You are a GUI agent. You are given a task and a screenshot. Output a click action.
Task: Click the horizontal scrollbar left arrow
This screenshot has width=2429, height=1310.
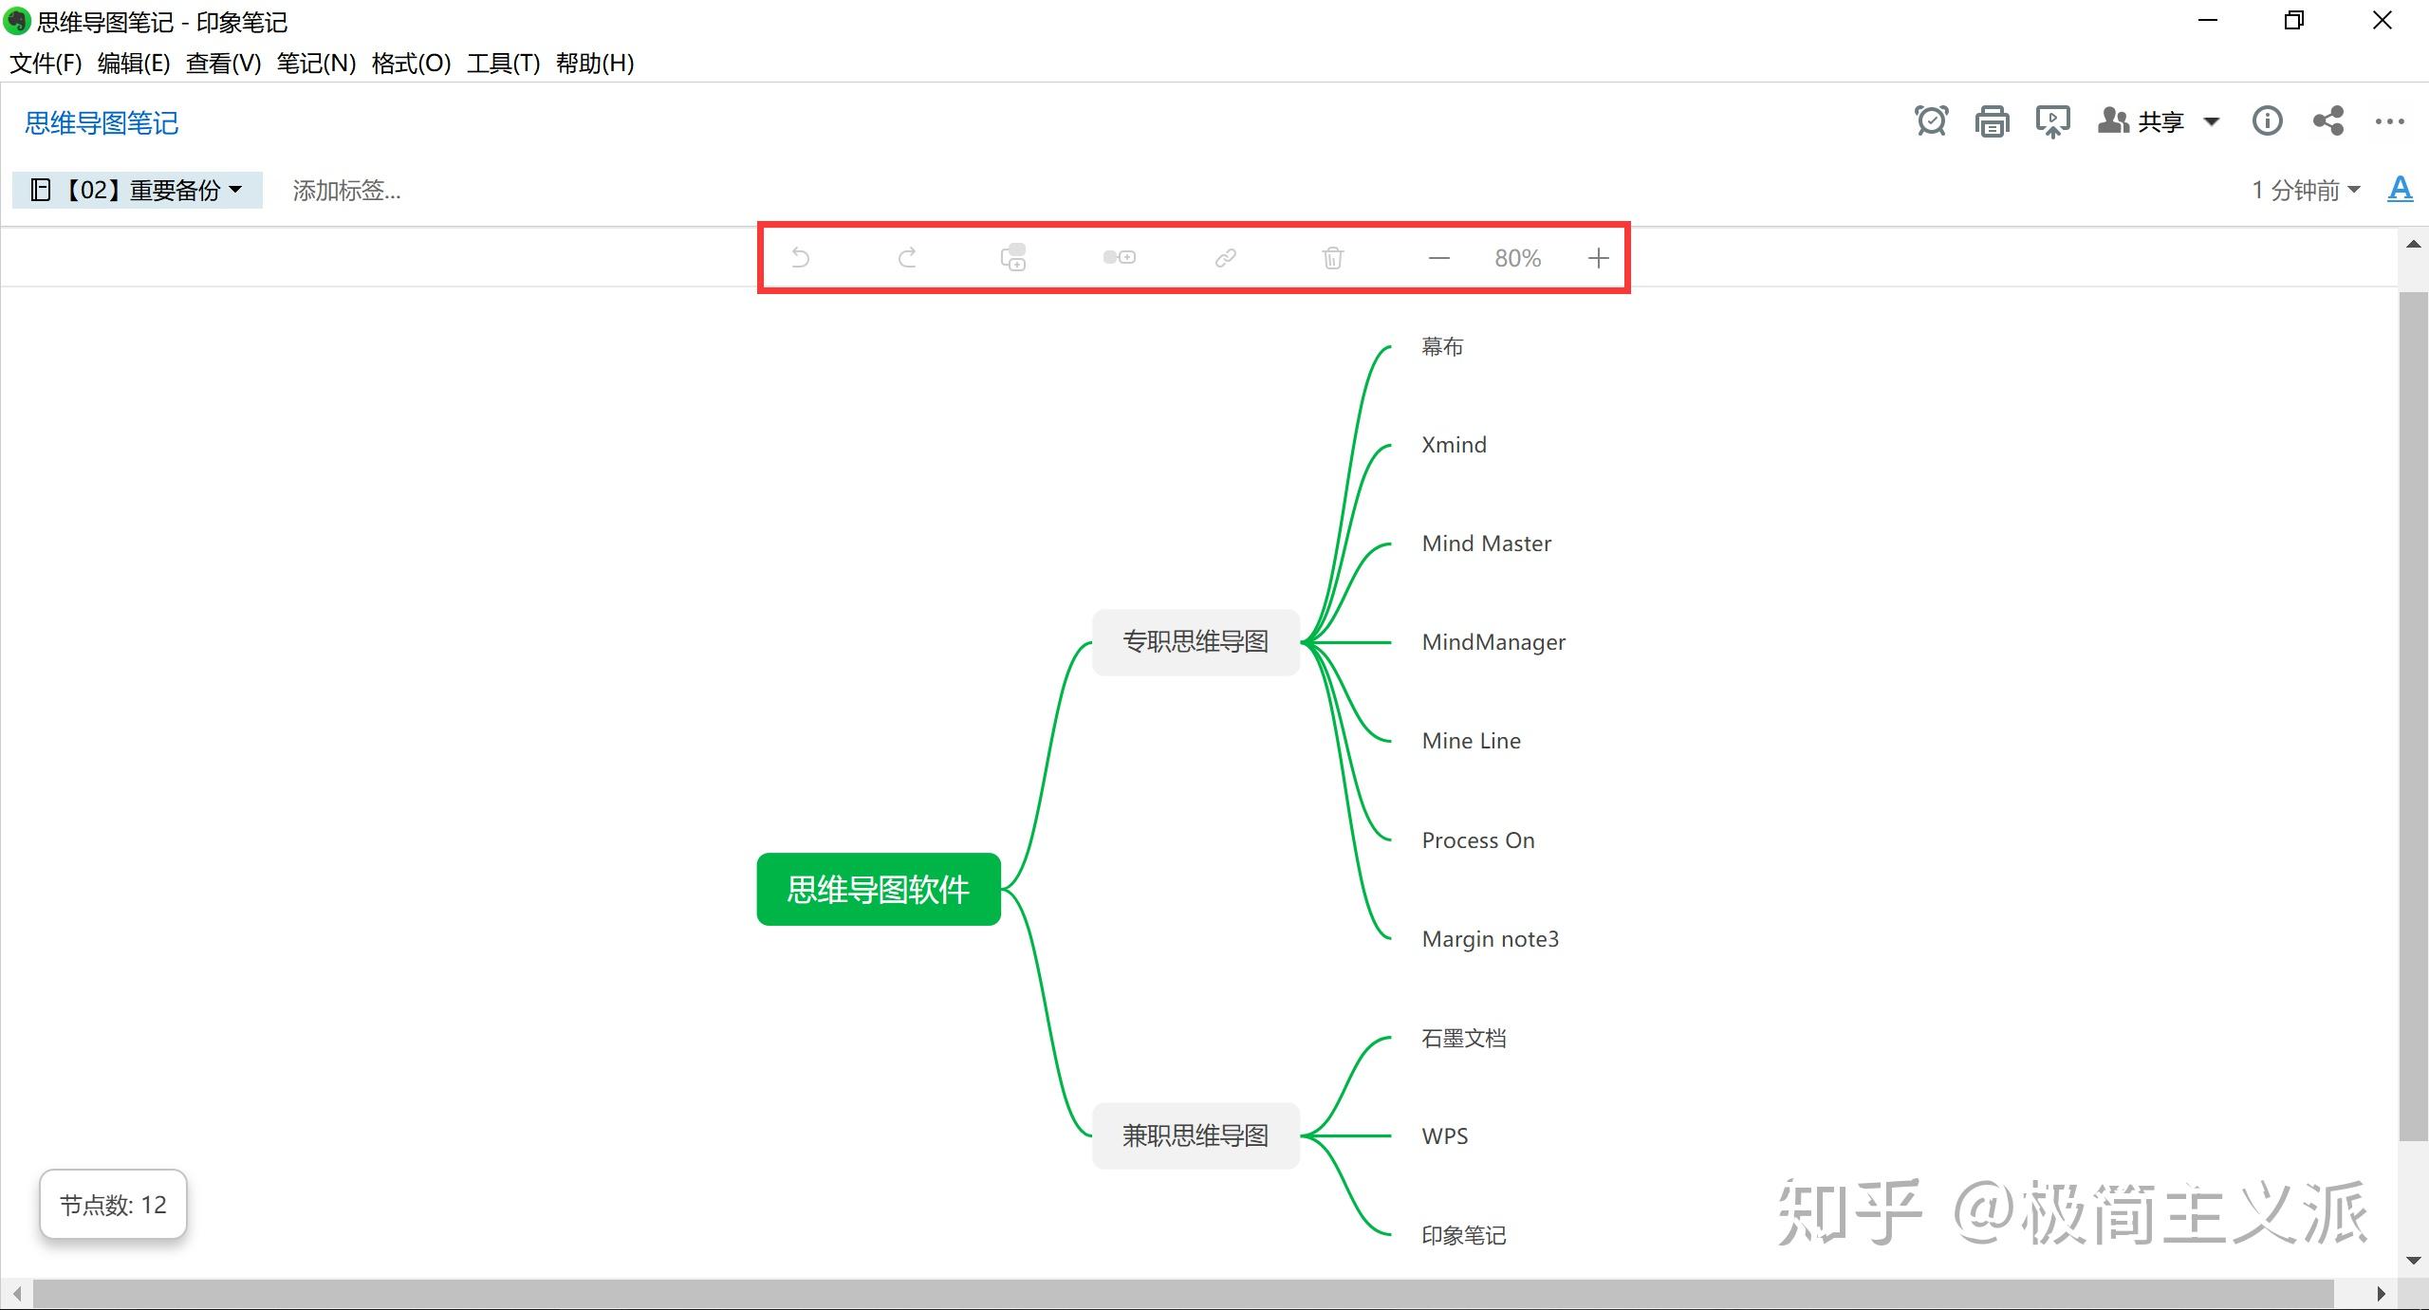(16, 1293)
